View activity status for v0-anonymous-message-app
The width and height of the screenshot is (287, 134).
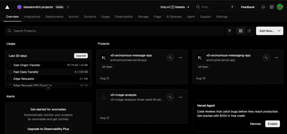tap(170, 58)
